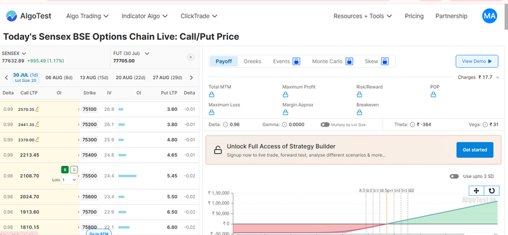Click the 2213.45 call LTP
This screenshot has width=508, height=235.
point(29,155)
